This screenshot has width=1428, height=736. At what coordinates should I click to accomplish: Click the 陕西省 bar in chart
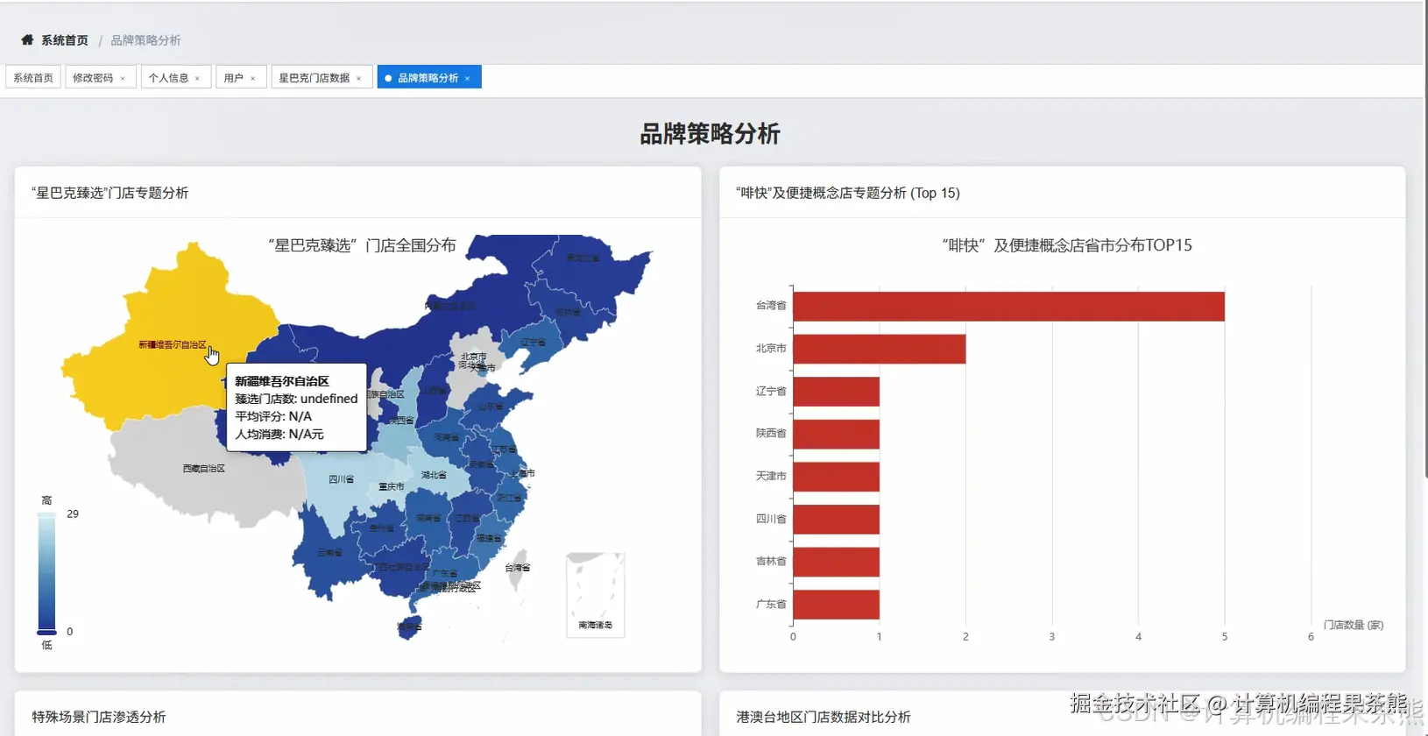(836, 434)
